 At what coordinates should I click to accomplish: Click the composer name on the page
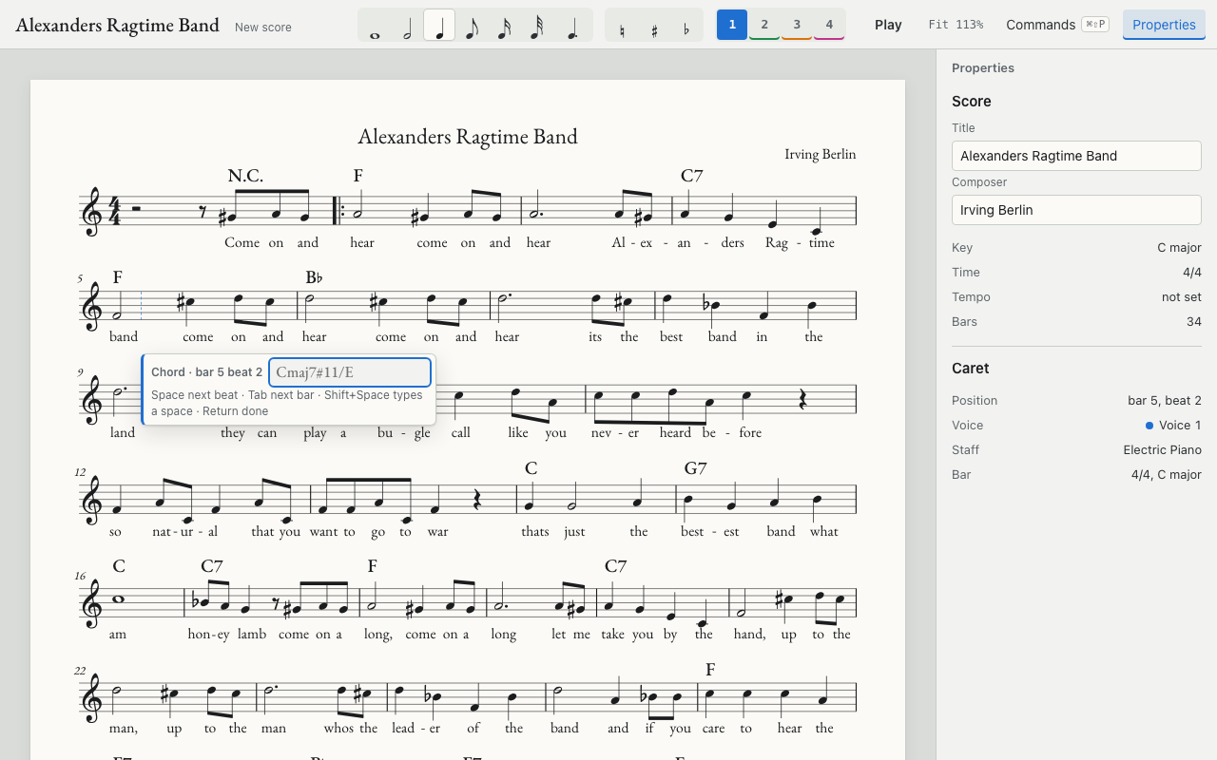pyautogui.click(x=821, y=154)
